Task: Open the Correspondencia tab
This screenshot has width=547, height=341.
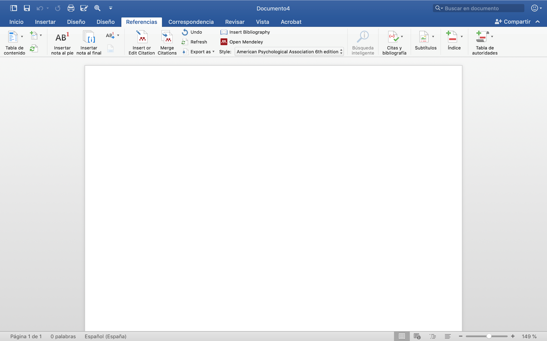Action: (191, 22)
